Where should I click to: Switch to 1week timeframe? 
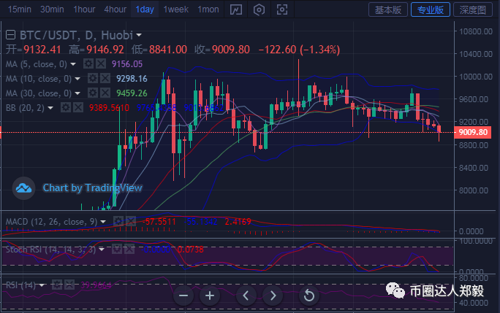(x=176, y=9)
